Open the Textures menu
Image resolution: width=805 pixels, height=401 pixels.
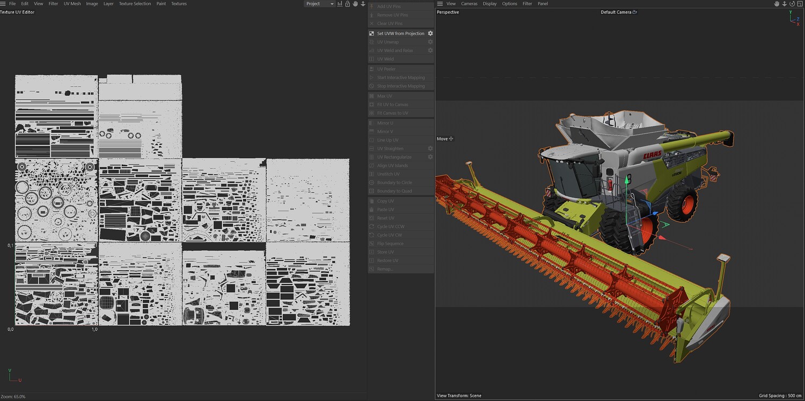[x=179, y=4]
